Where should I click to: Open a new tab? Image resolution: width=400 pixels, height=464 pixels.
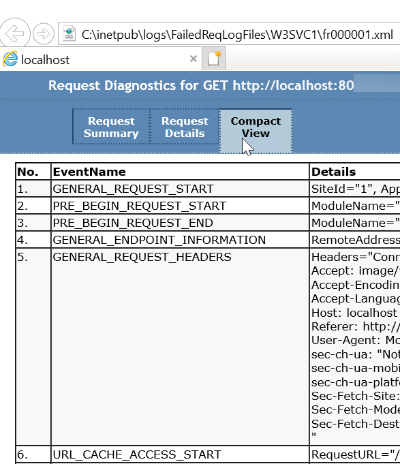point(213,59)
